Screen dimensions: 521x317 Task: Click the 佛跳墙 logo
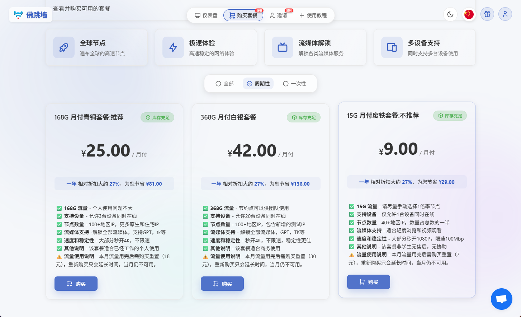[x=30, y=15]
